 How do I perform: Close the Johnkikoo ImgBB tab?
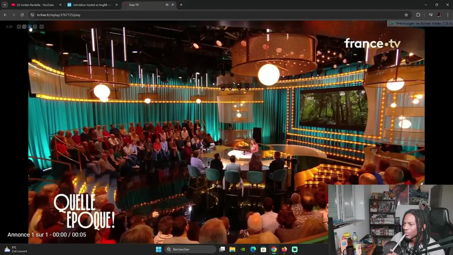point(116,5)
